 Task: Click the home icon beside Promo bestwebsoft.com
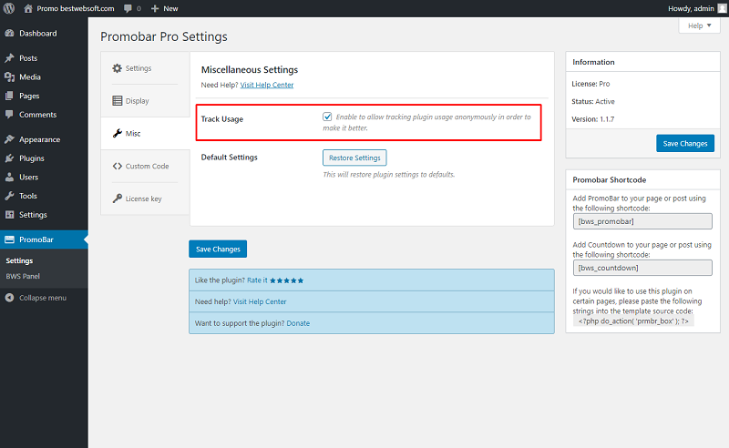[x=28, y=8]
